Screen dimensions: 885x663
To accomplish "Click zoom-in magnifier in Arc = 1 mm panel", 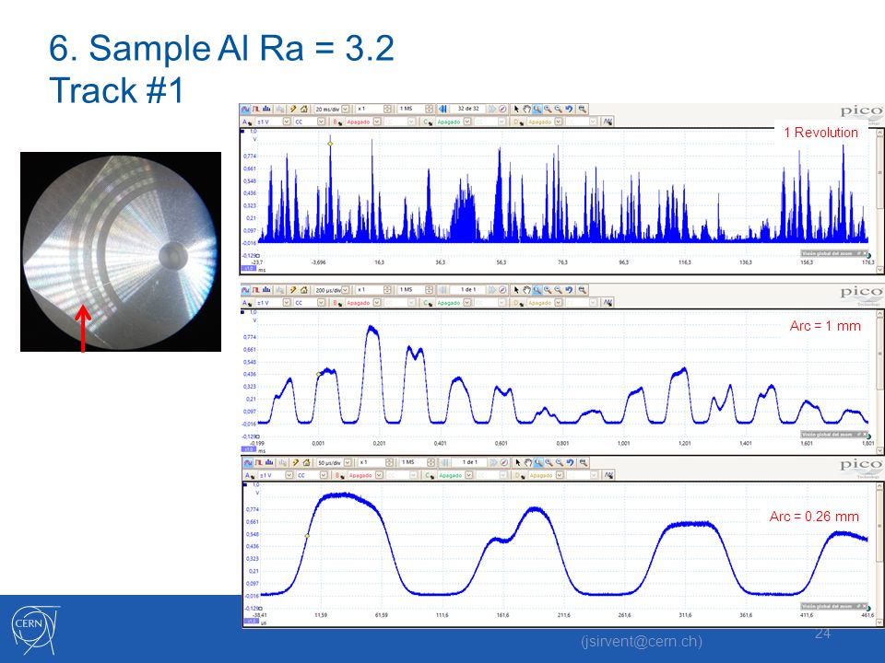I will click(x=548, y=290).
